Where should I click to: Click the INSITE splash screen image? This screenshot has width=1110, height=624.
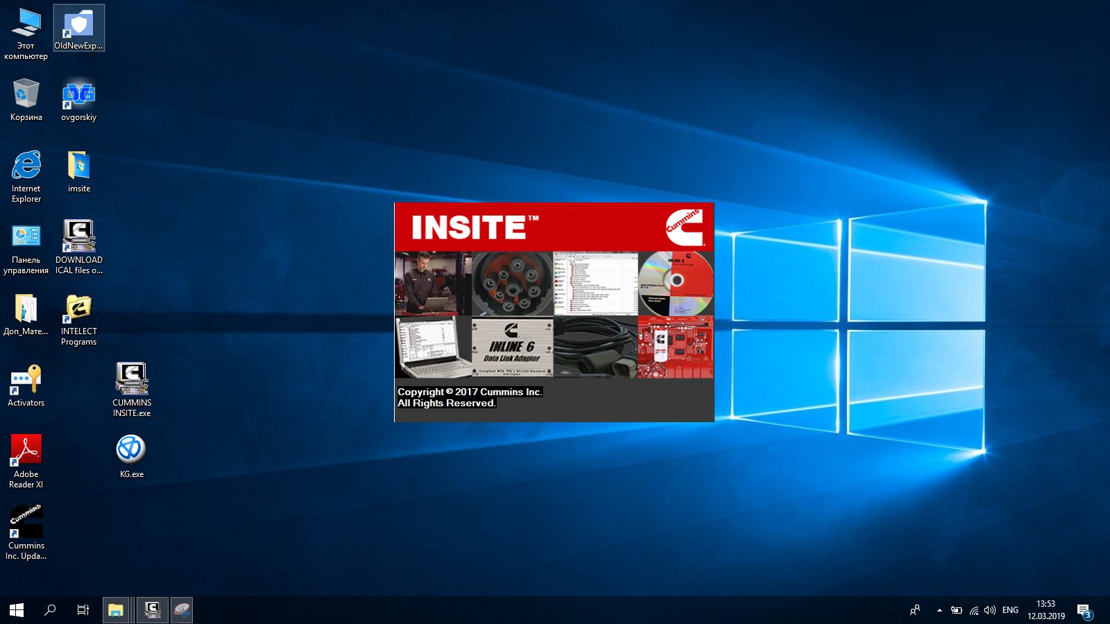click(554, 312)
